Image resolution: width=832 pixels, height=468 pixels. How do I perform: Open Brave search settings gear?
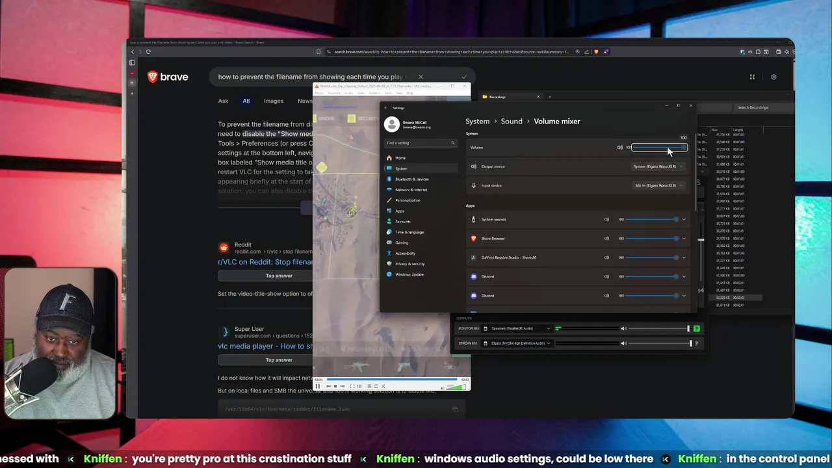[x=773, y=77]
